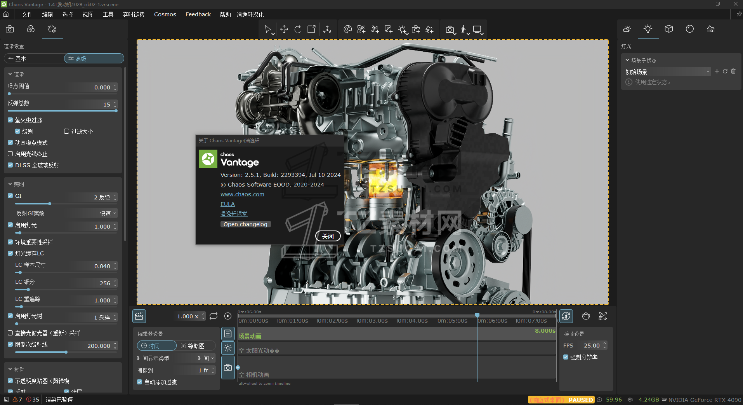Open the Objects cube panel icon

pyautogui.click(x=668, y=29)
